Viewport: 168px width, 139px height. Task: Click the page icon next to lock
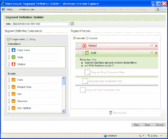pyautogui.click(x=164, y=10)
